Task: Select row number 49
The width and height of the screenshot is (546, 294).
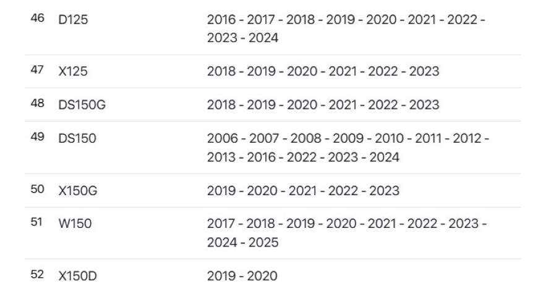Action: click(36, 138)
